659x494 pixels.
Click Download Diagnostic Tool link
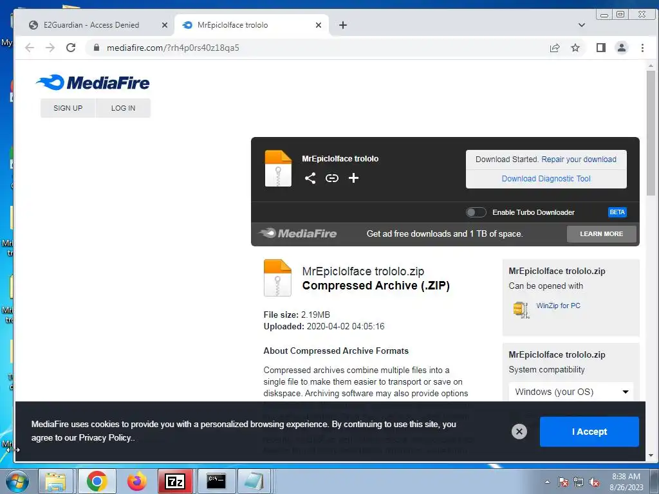click(x=546, y=179)
